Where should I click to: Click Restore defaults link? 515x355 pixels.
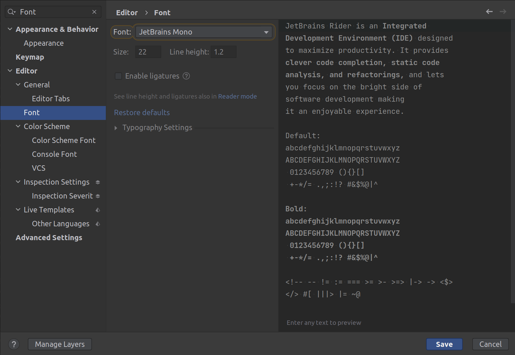[142, 112]
